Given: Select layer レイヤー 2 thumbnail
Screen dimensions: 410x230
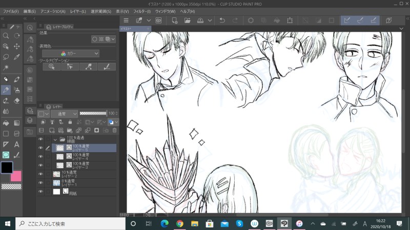Looking at the screenshot, I should (x=56, y=174).
